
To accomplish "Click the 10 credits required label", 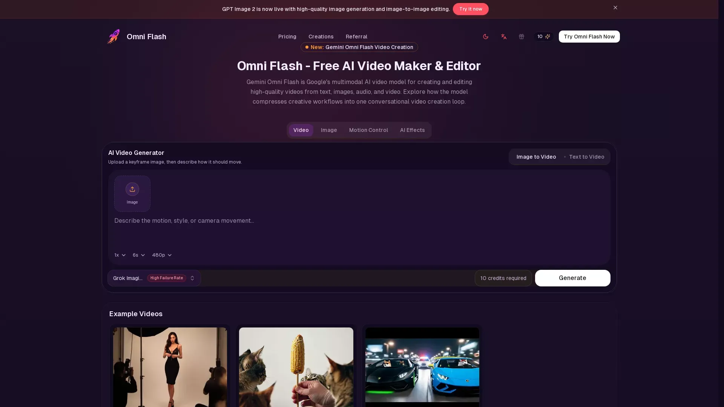I will 503,278.
